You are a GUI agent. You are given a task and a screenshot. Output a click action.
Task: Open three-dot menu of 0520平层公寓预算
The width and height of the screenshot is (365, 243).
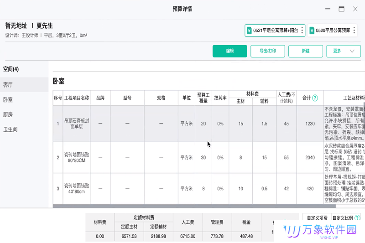point(354,30)
